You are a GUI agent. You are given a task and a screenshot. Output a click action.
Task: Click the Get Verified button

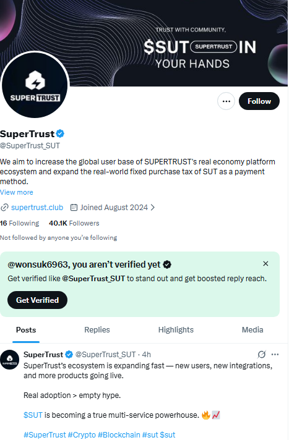(x=37, y=300)
